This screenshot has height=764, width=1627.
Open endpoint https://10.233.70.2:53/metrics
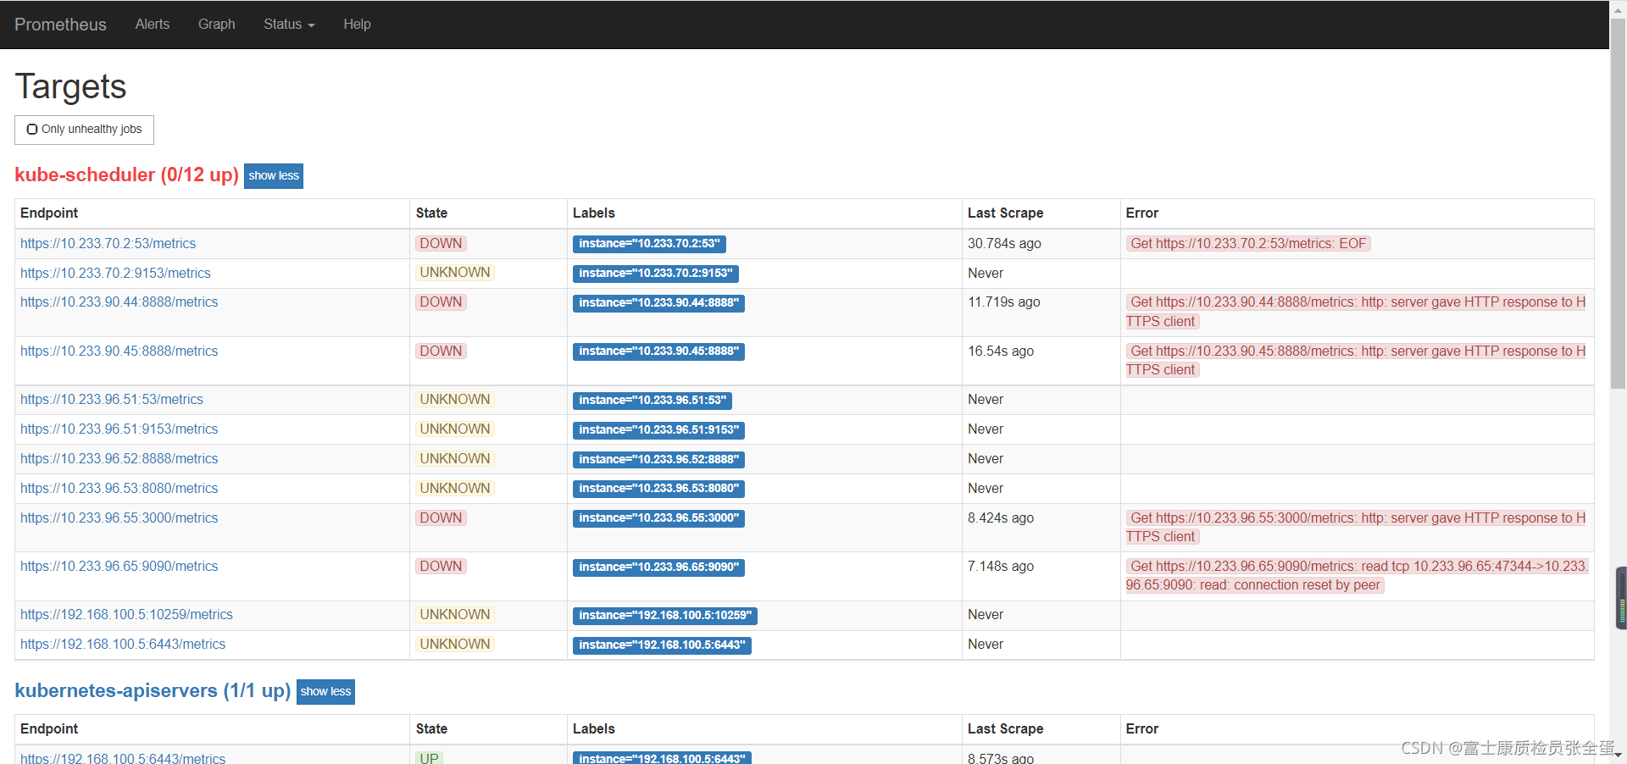tap(108, 244)
